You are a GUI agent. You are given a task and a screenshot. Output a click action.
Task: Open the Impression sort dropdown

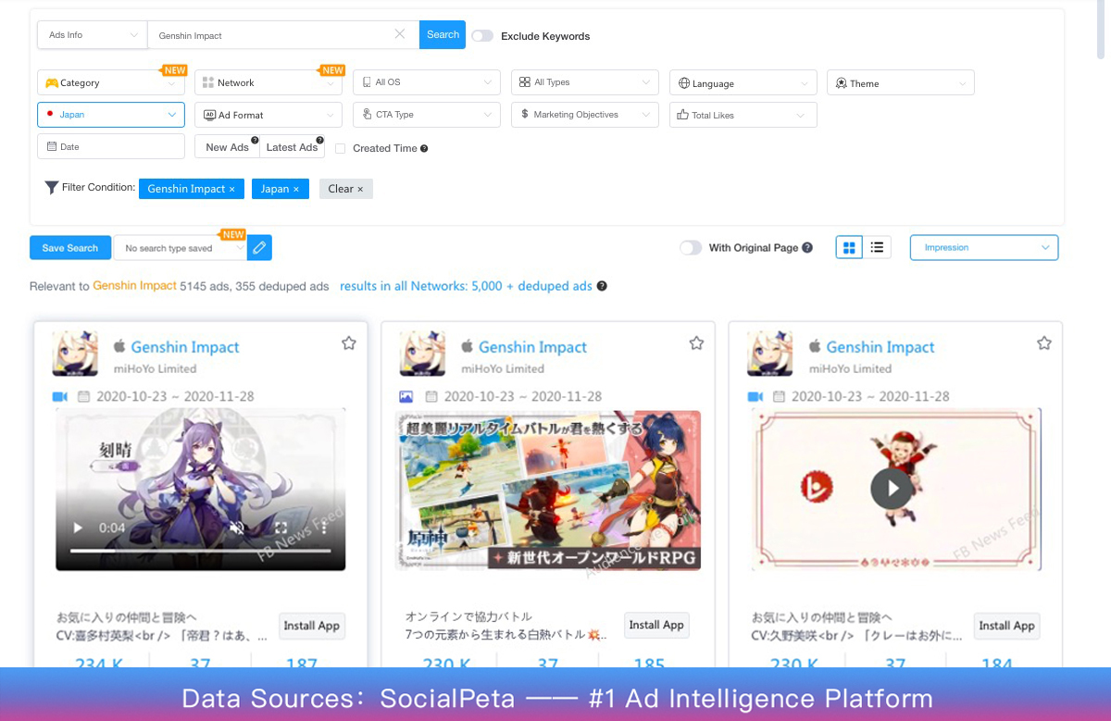click(983, 248)
